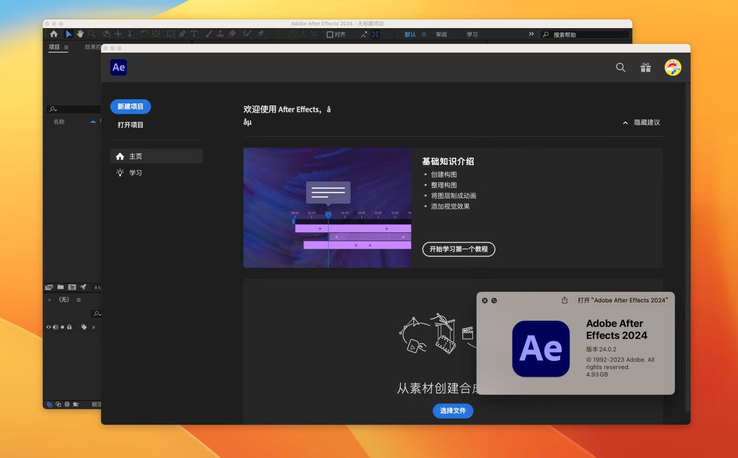Select the Type tool
Image resolution: width=738 pixels, height=458 pixels.
tap(194, 34)
